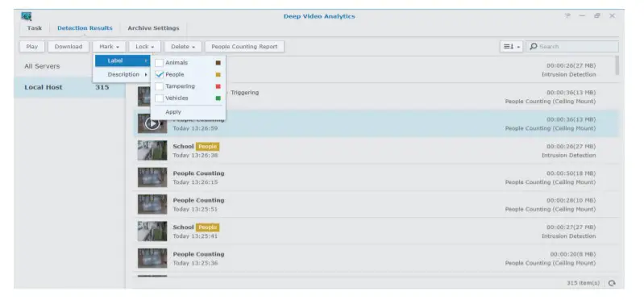
Task: Click the Download button
Action: pyautogui.click(x=69, y=47)
